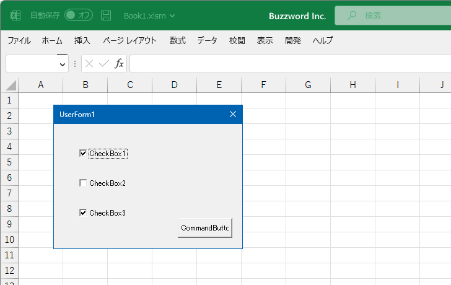
Task: Click the Insert Function fx icon
Action: point(119,63)
